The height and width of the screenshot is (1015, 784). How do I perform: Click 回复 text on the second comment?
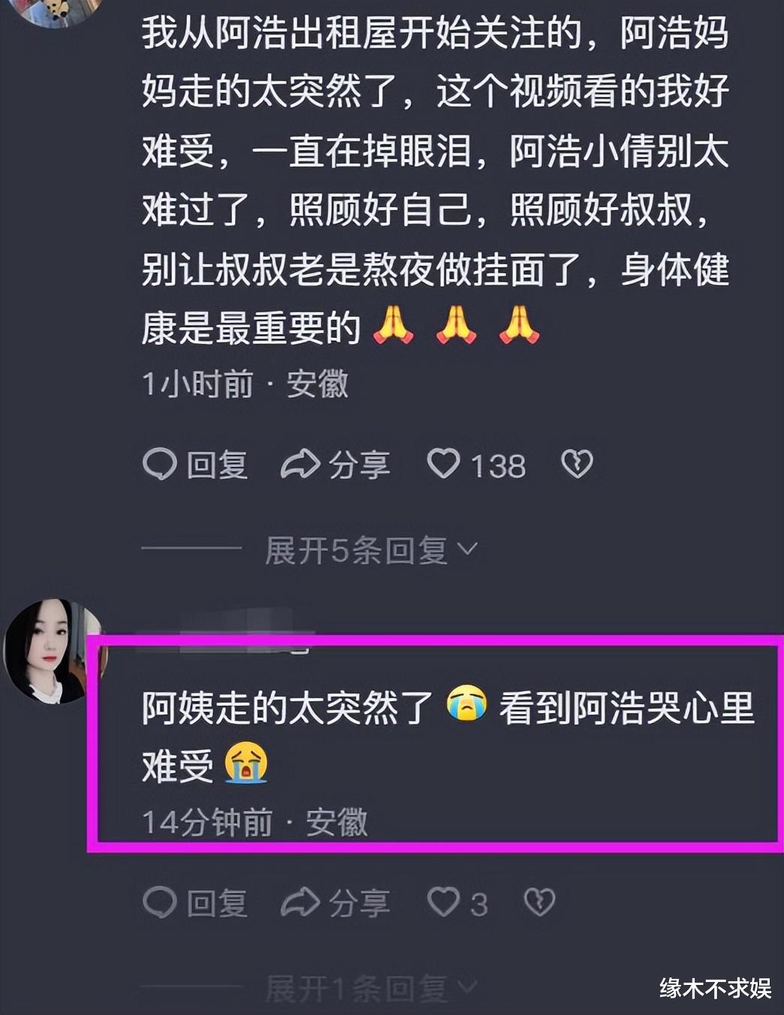pos(217,903)
